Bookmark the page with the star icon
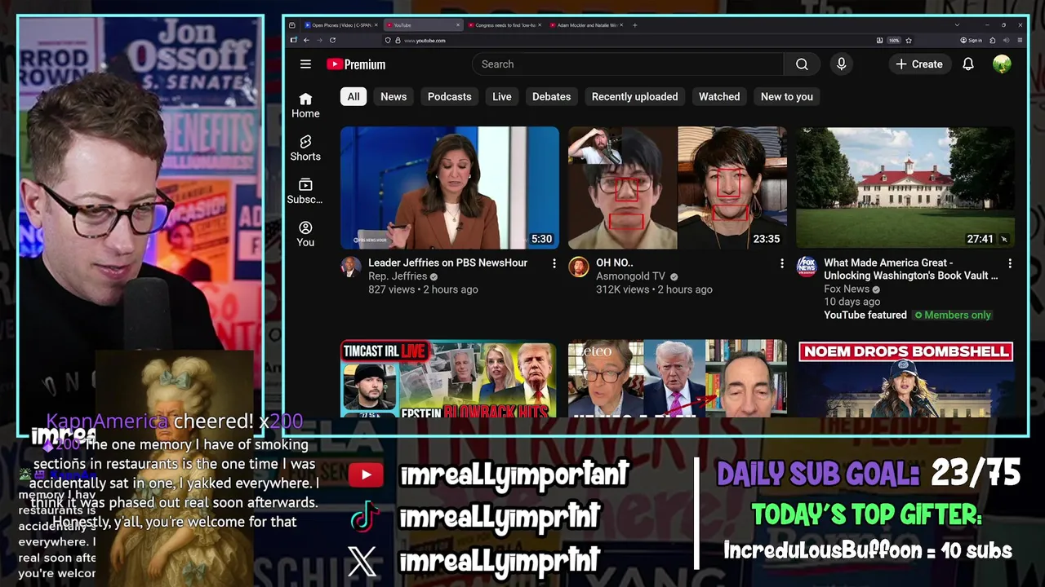The image size is (1045, 587). click(x=909, y=40)
